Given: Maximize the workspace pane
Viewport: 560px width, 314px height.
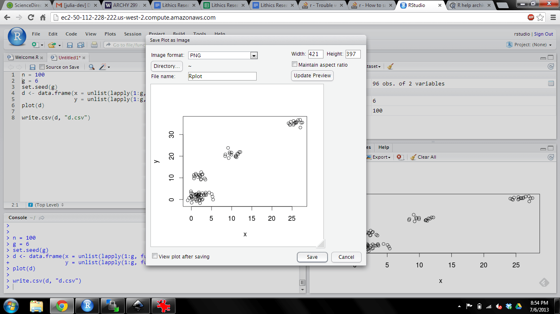Looking at the screenshot, I should coord(551,58).
